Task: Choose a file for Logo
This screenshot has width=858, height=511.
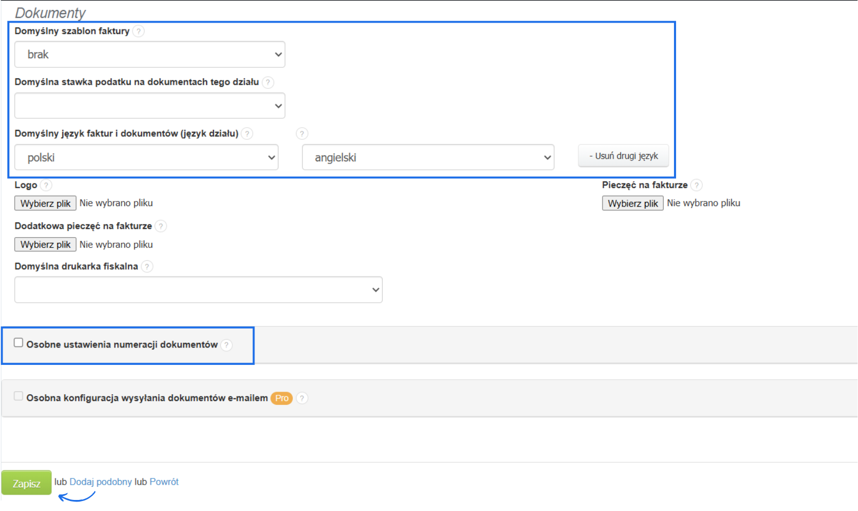Action: coord(45,203)
